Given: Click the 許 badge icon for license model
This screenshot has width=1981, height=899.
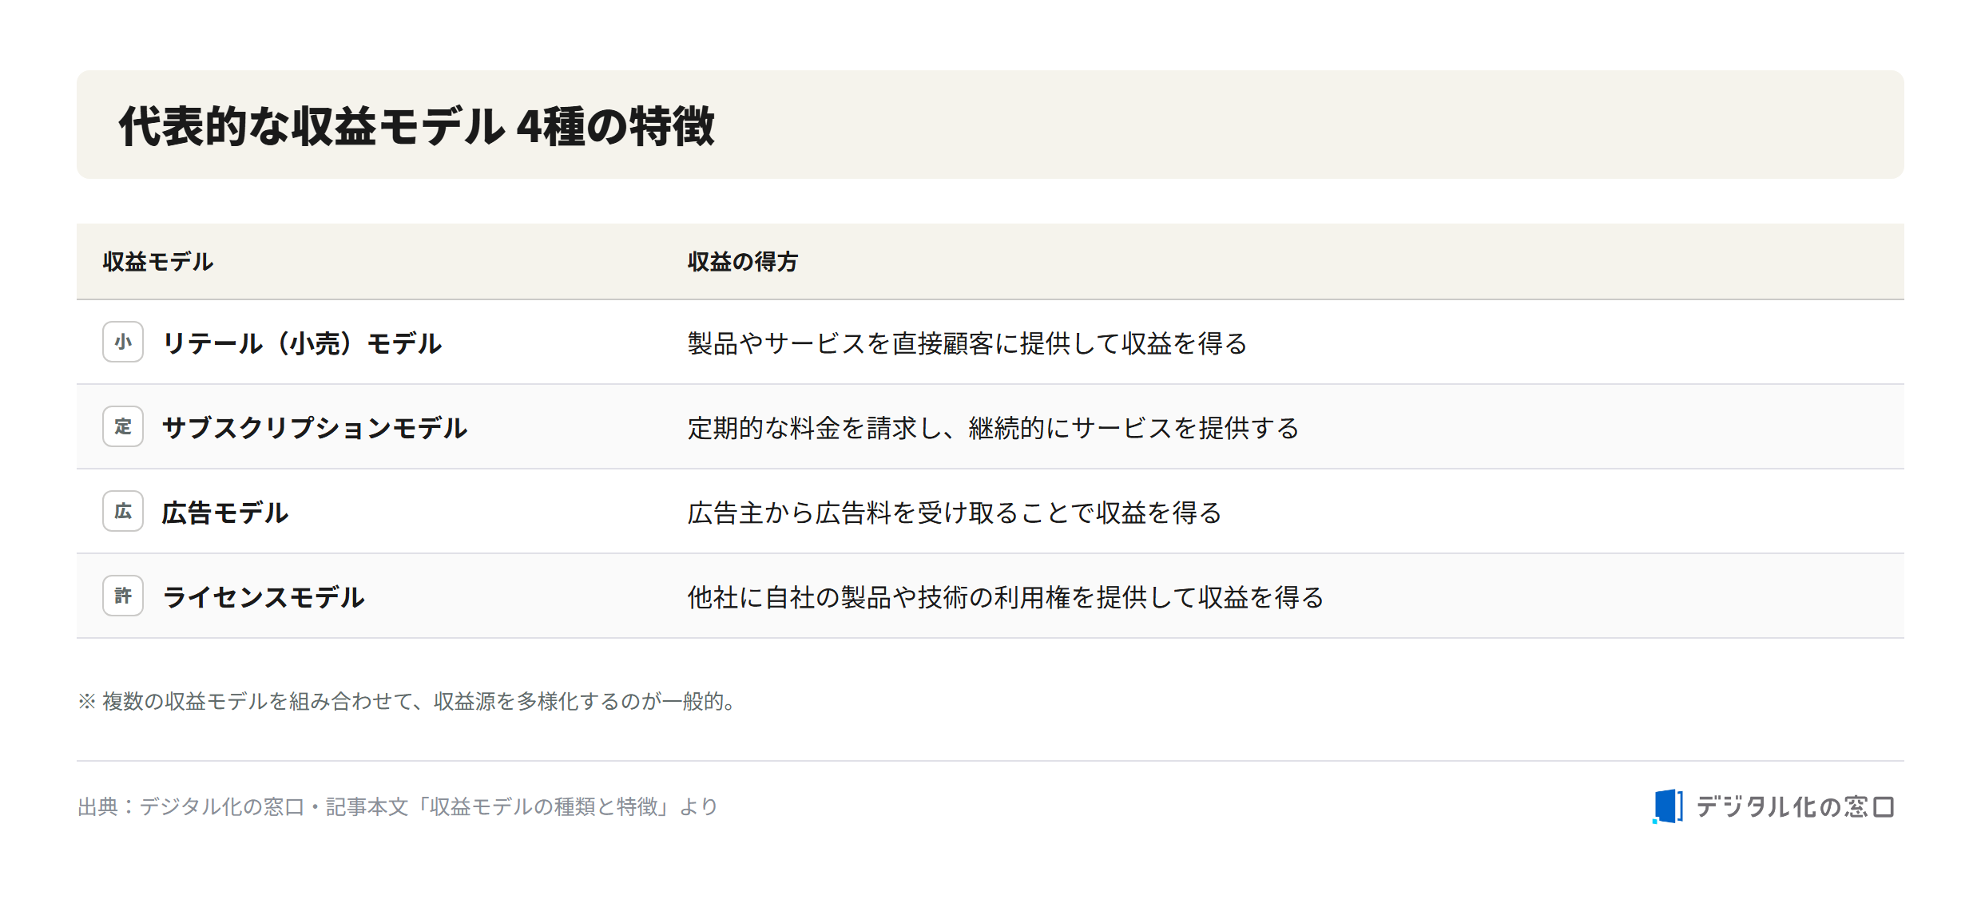Looking at the screenshot, I should point(123,596).
